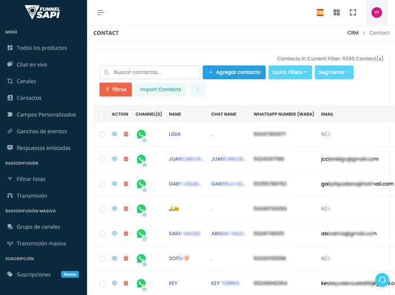Check the select-all checkbox in table header

point(102,114)
